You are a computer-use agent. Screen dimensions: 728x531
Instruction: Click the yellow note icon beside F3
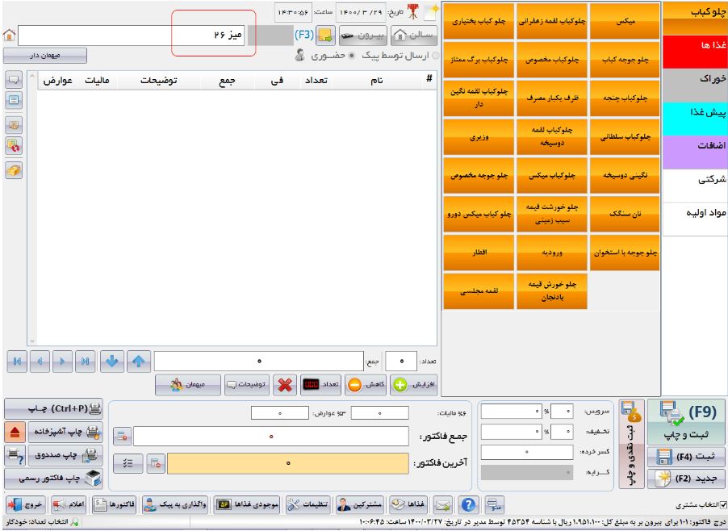pos(324,35)
